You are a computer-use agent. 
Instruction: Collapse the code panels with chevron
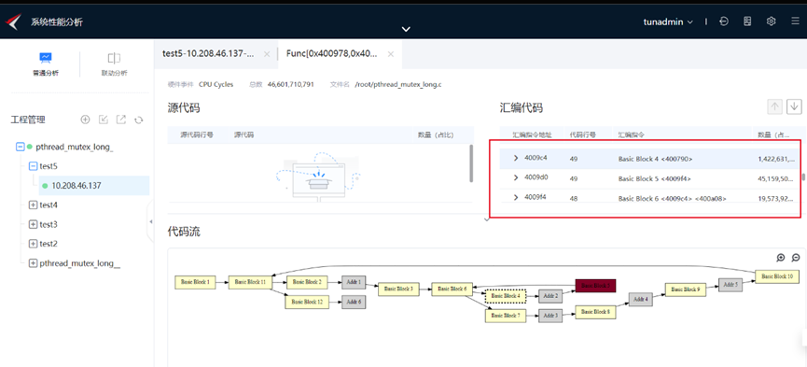(486, 219)
